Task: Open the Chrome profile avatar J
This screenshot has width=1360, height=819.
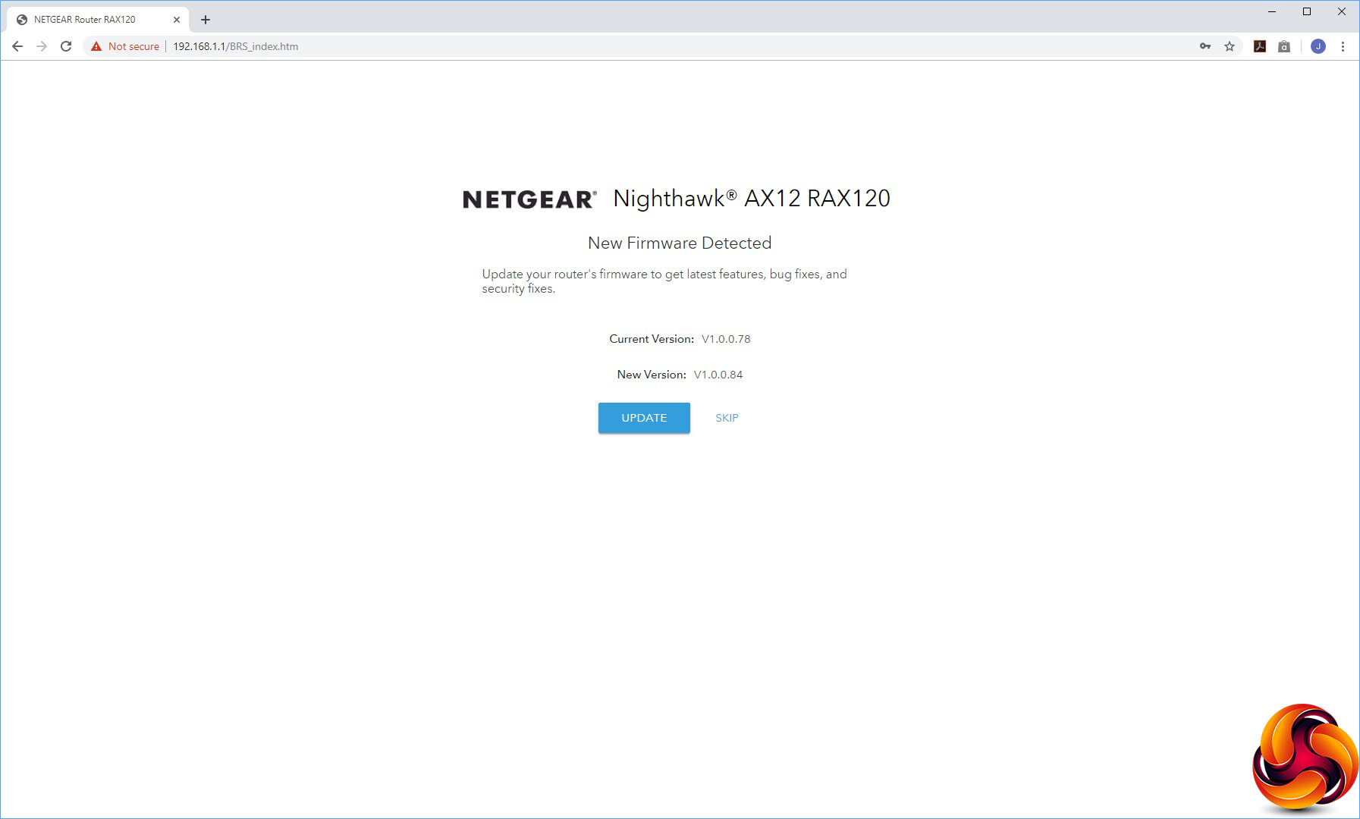Action: pyautogui.click(x=1318, y=46)
